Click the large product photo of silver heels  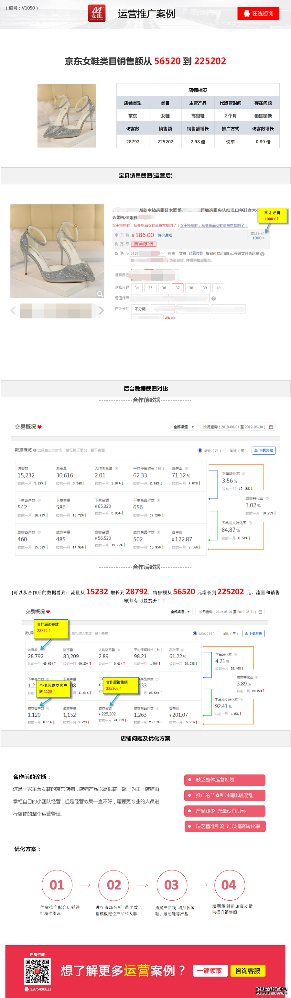(57, 251)
